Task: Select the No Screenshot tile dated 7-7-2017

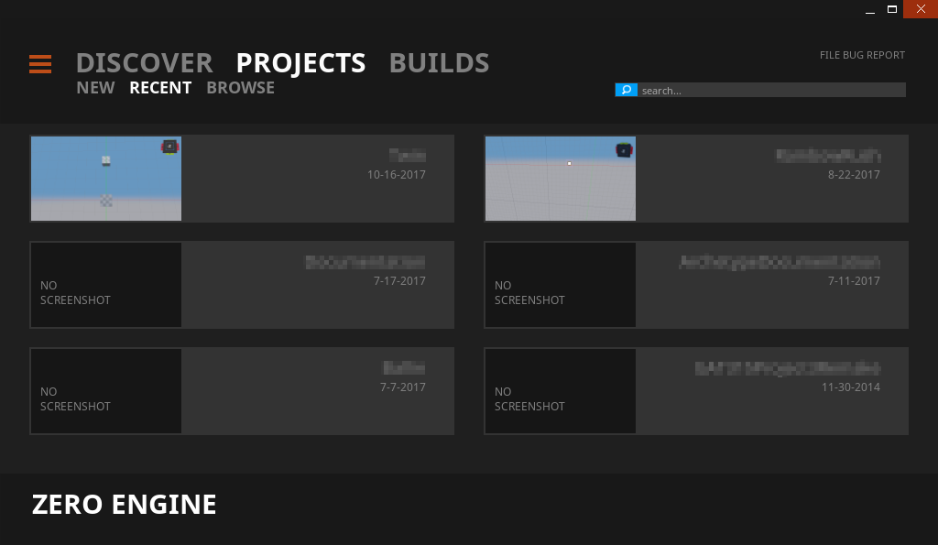Action: pos(106,391)
